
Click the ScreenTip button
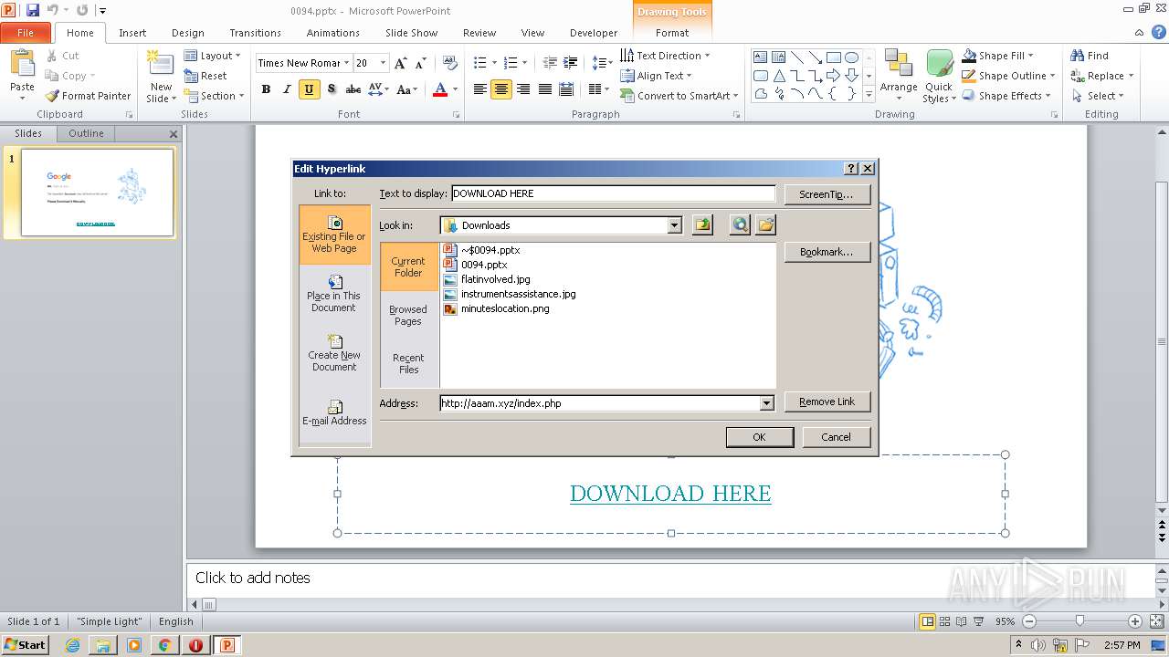tap(827, 194)
